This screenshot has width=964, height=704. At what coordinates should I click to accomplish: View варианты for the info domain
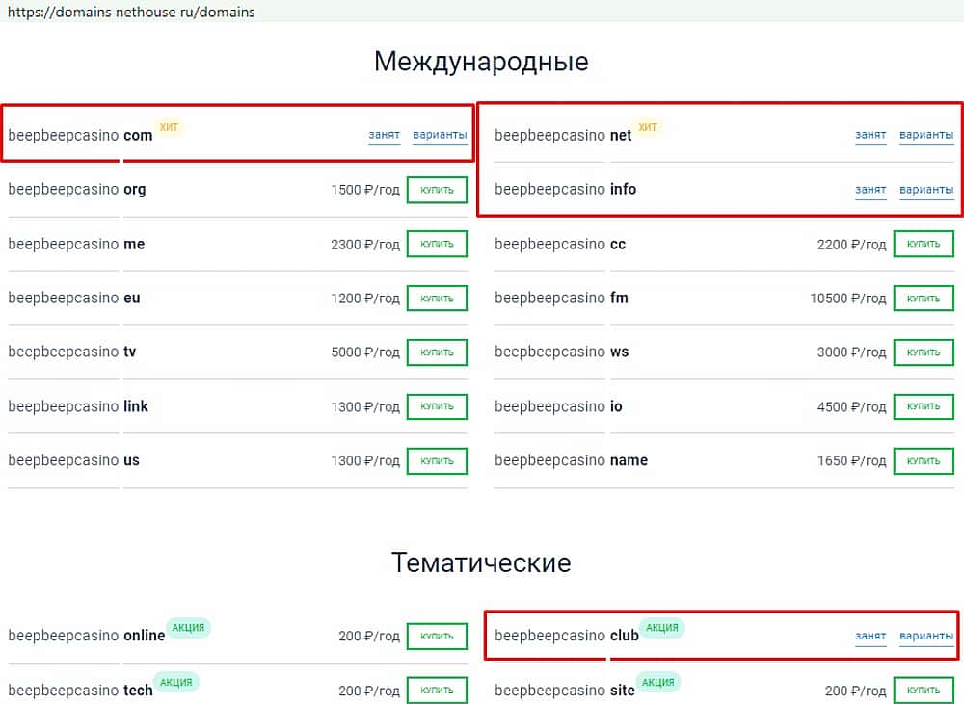[x=926, y=190]
